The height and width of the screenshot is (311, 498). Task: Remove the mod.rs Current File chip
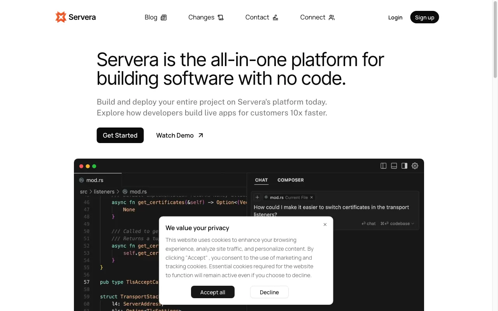click(312, 197)
